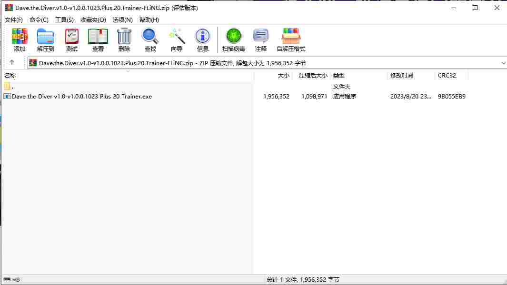The image size is (507, 285).
Task: Open the 帮助(H) menu
Action: (x=149, y=20)
